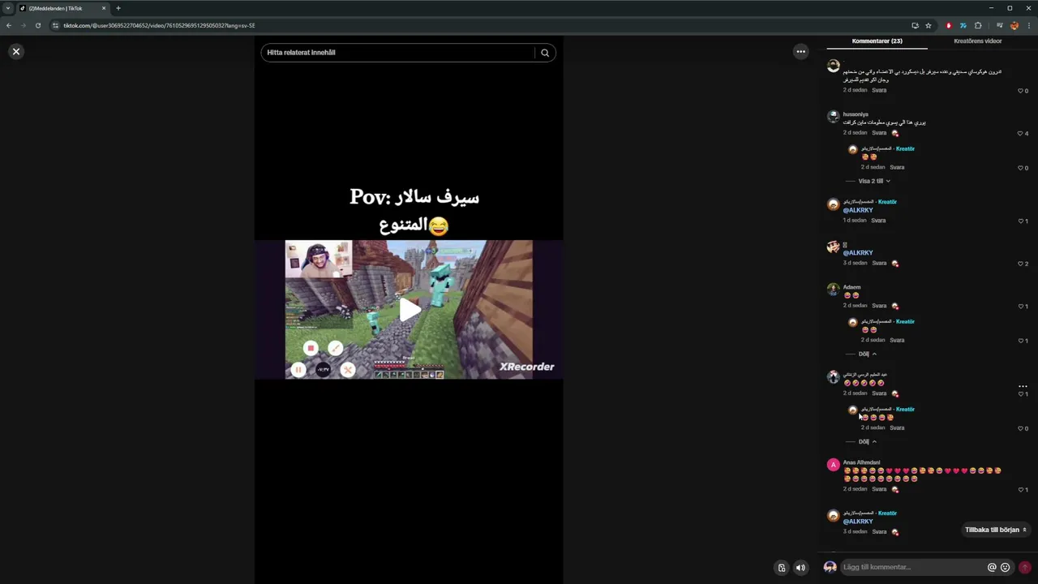Open hussoniya's profile avatar
This screenshot has height=584, width=1038.
833,117
